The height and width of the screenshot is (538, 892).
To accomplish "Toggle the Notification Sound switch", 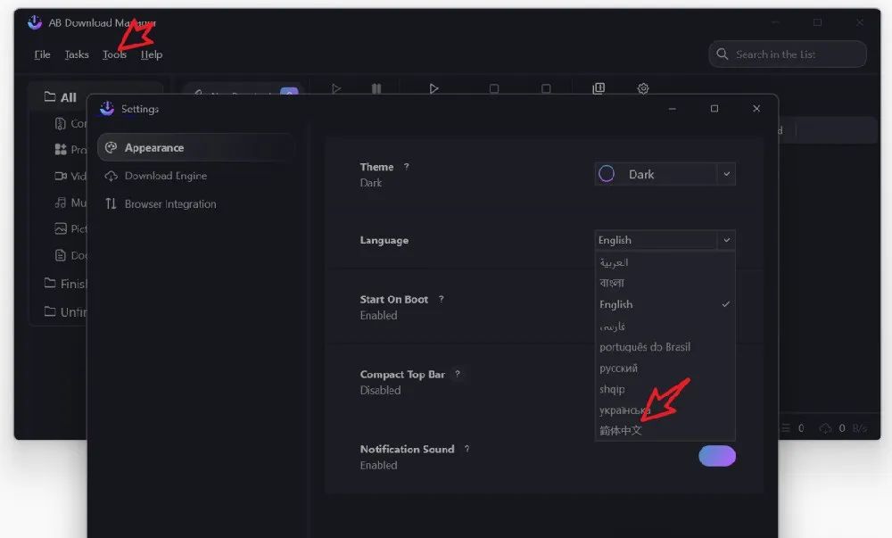I will point(717,456).
